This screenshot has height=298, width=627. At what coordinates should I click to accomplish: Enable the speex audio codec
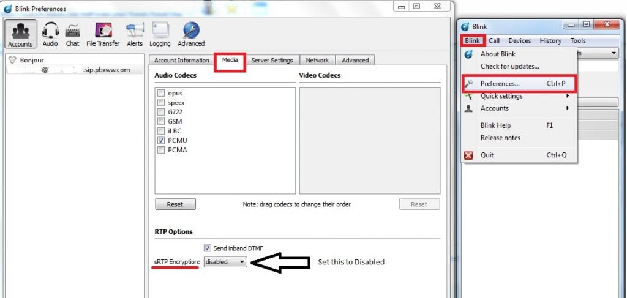161,103
